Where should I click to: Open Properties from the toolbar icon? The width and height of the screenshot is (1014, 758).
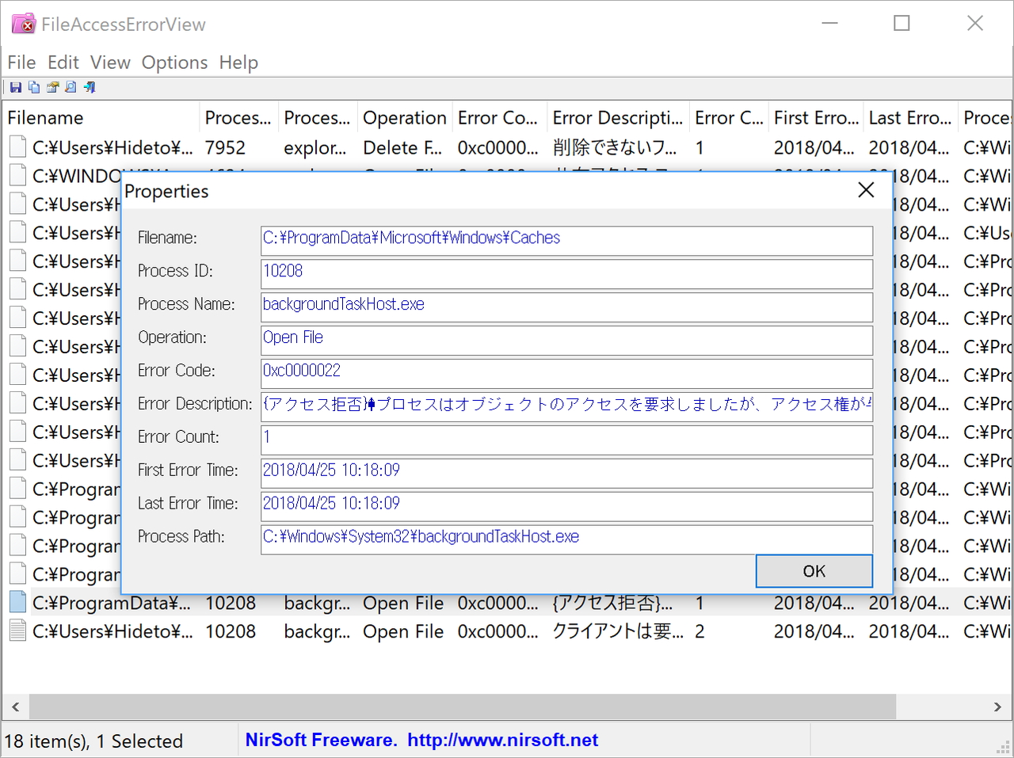[x=52, y=87]
